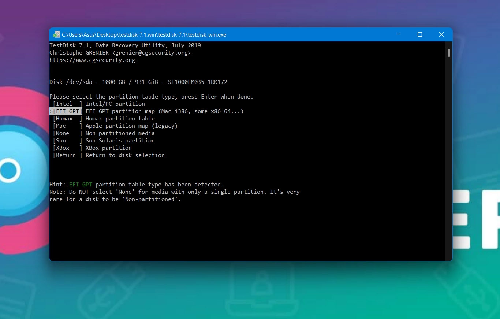Minimize the TestDisk console window

tap(398, 34)
